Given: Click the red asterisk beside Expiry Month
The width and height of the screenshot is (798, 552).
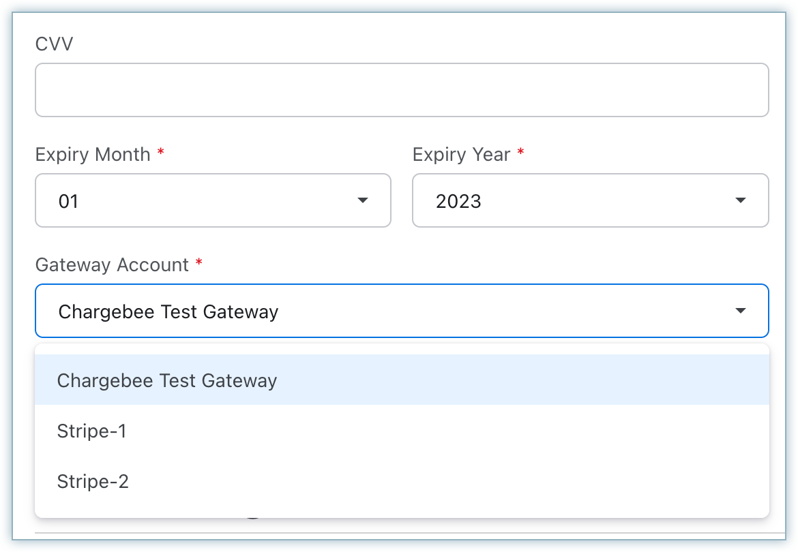Looking at the screenshot, I should [x=161, y=153].
